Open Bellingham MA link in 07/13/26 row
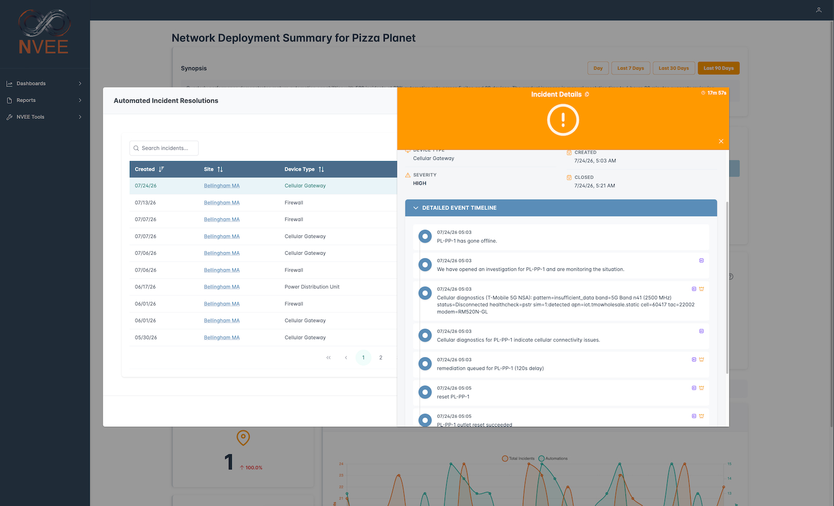This screenshot has height=506, width=834. (222, 203)
